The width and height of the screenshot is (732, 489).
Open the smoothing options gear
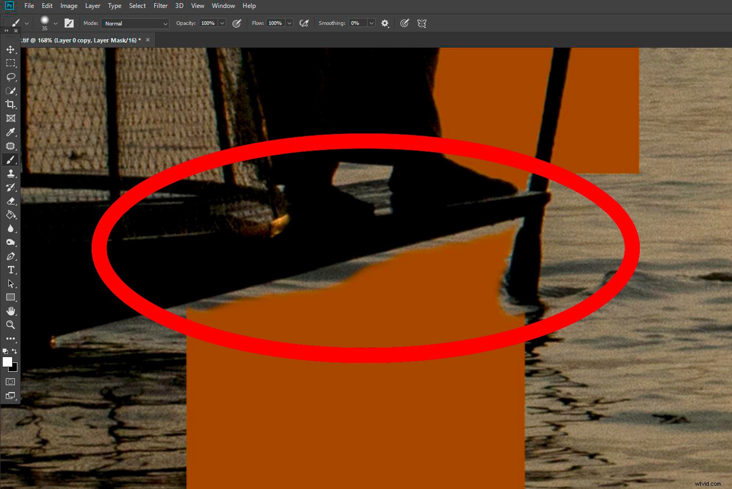point(385,23)
